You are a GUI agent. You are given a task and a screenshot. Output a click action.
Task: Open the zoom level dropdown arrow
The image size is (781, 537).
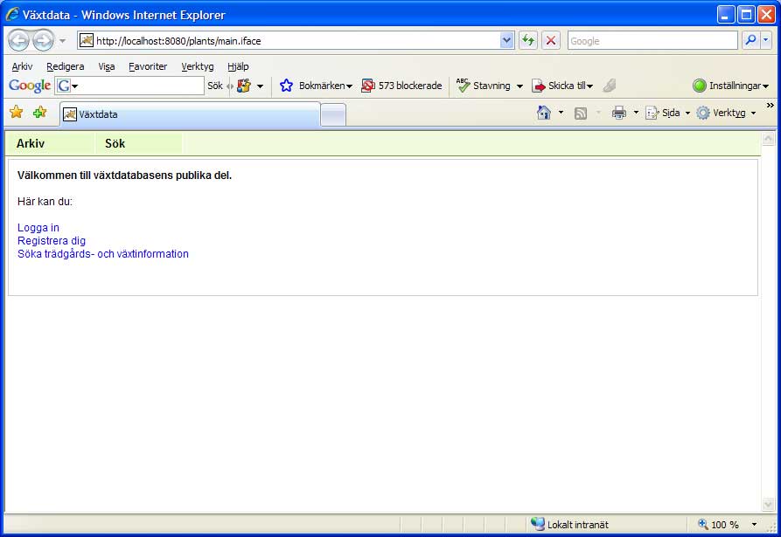tap(754, 524)
